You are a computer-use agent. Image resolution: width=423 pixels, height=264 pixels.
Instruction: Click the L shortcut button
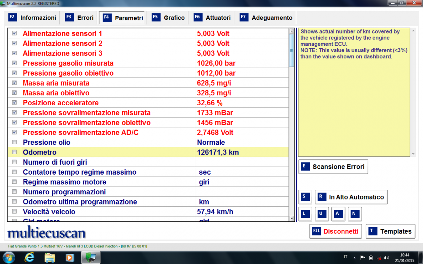point(305,214)
